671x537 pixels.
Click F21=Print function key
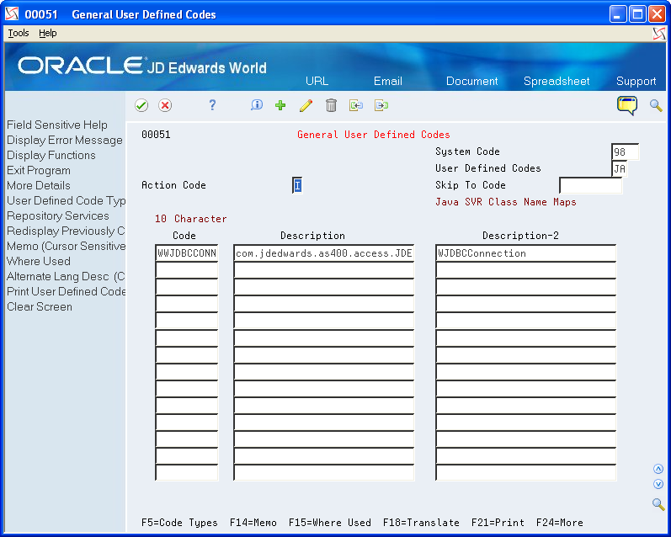coord(498,523)
